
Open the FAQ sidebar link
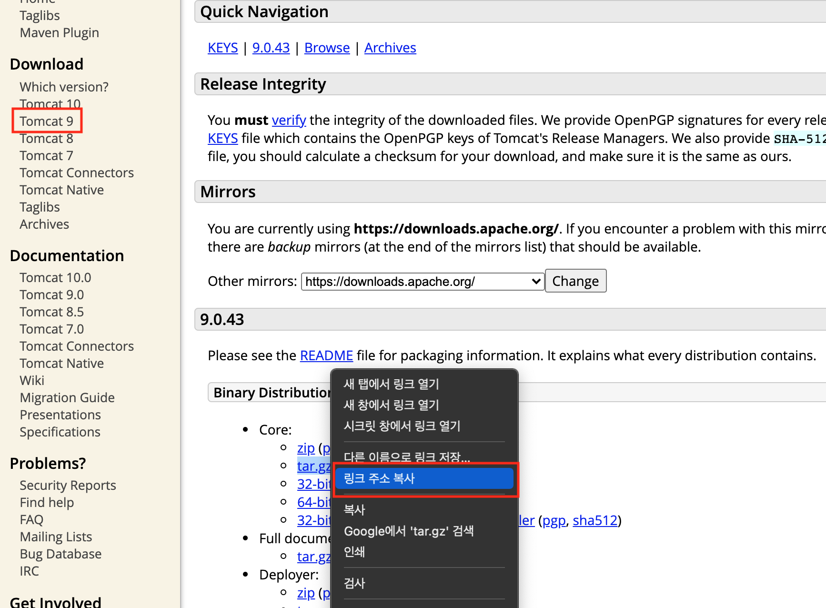[x=31, y=519]
